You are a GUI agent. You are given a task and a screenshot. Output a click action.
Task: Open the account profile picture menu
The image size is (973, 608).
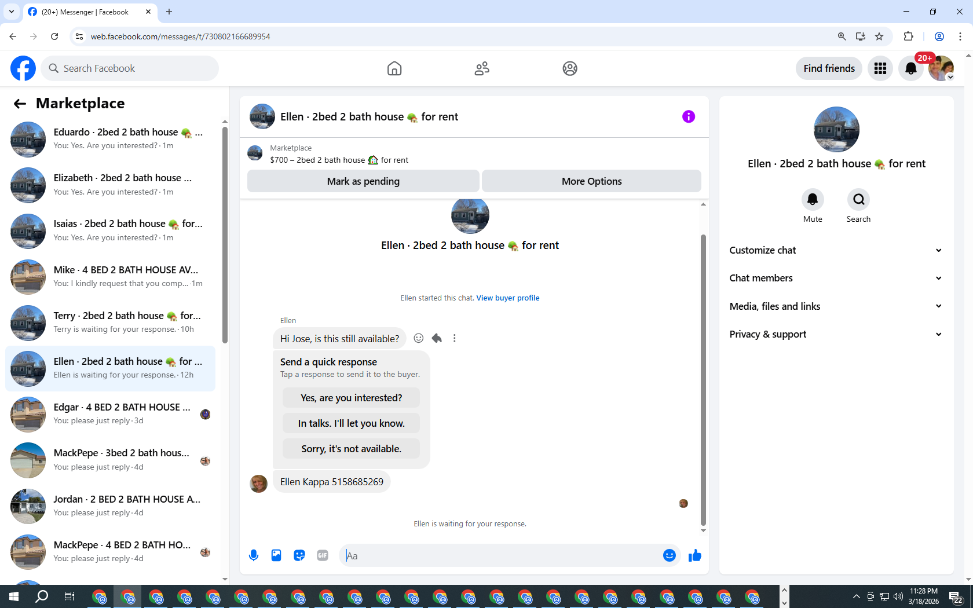(941, 68)
